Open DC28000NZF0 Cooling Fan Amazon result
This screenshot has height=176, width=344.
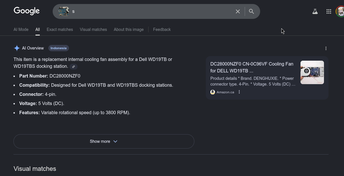pyautogui.click(x=252, y=67)
